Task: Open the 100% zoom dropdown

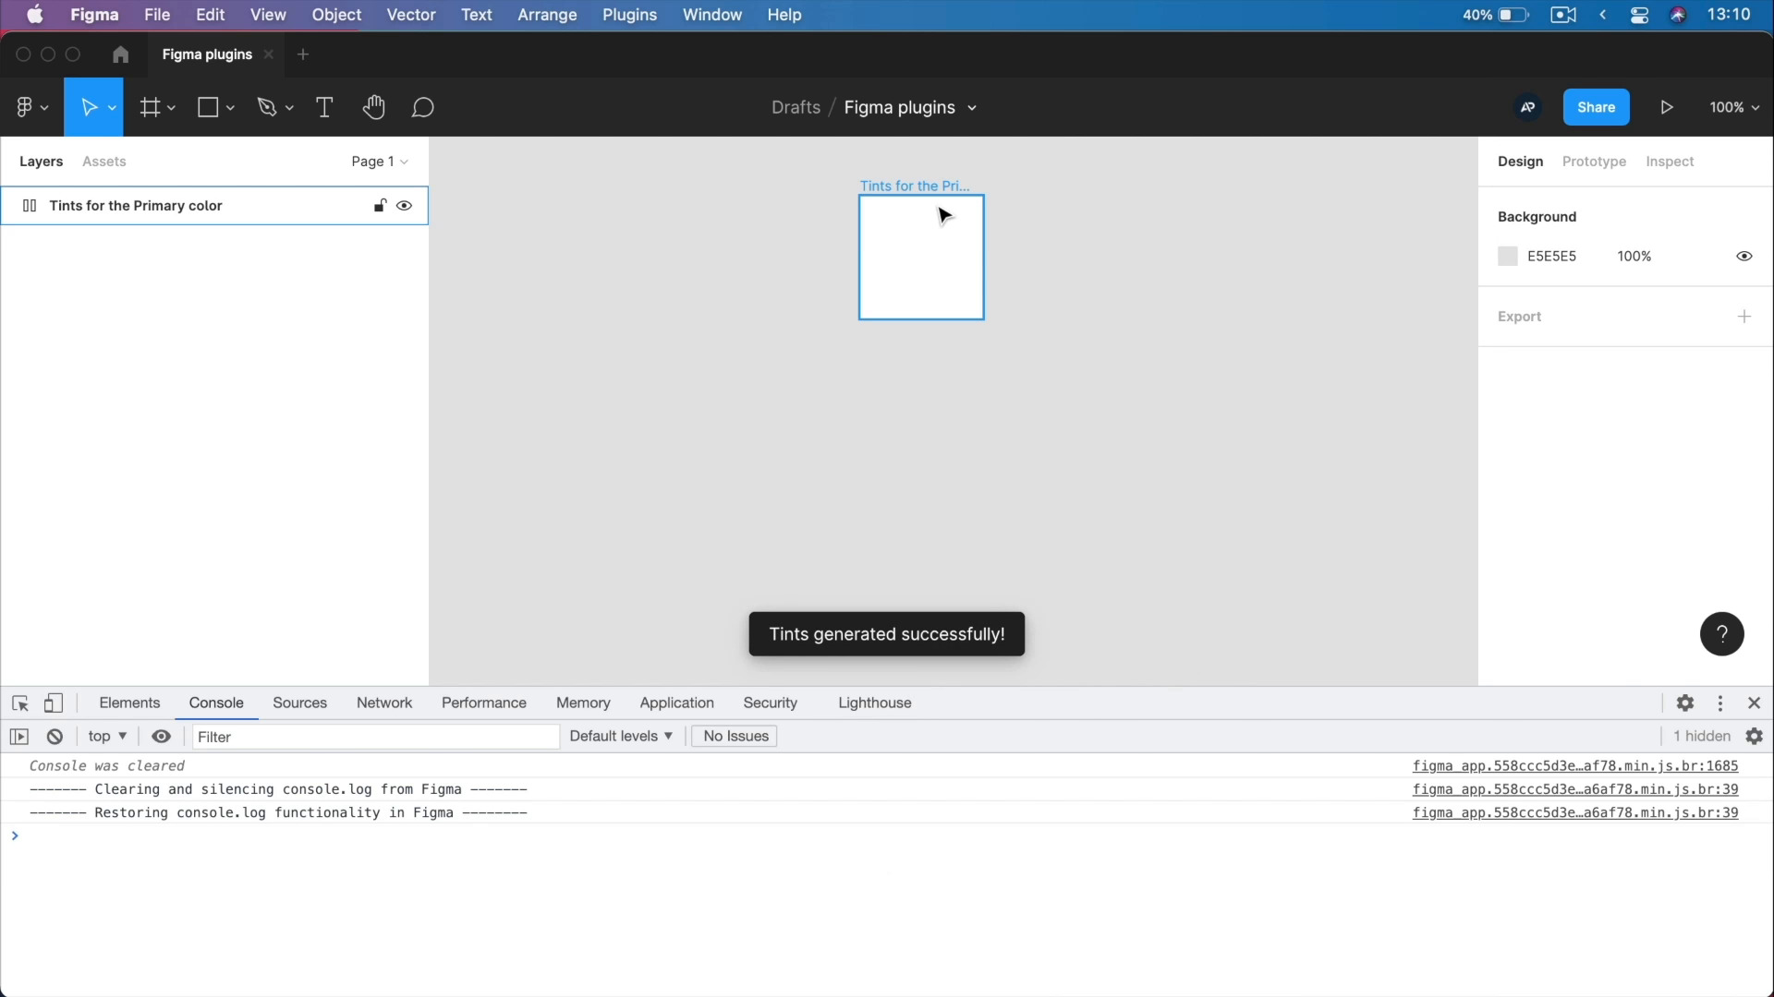Action: click(x=1733, y=108)
